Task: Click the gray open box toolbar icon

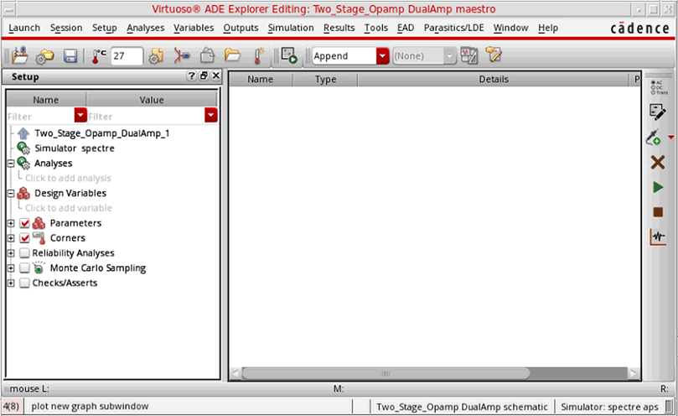Action: tap(208, 56)
